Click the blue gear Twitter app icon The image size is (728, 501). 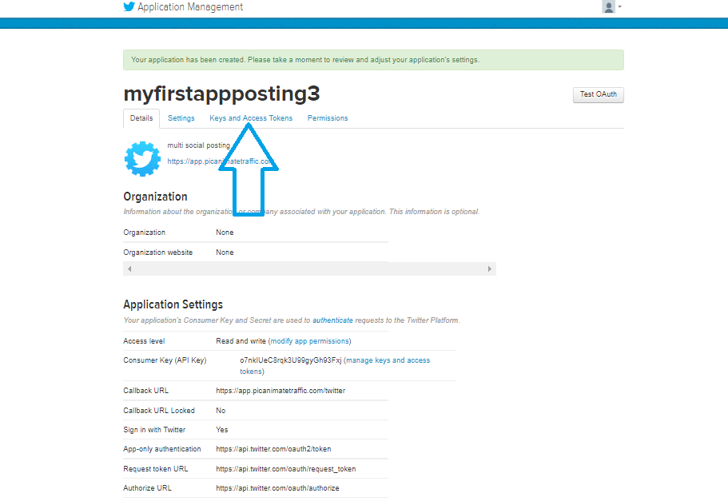pyautogui.click(x=142, y=159)
